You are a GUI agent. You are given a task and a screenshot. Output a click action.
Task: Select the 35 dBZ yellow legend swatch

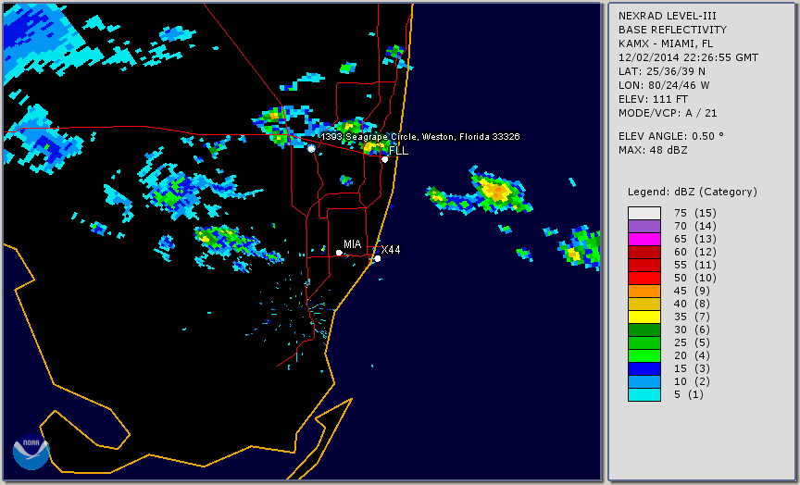(644, 317)
